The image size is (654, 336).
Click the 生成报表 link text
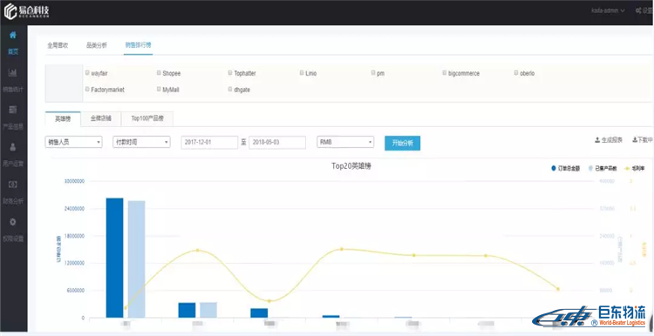click(612, 140)
